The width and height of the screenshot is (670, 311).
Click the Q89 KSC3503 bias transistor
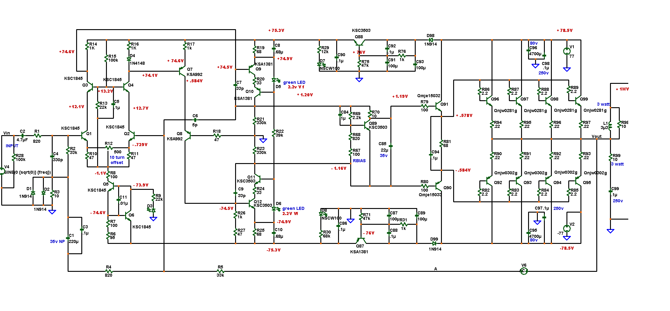tap(367, 125)
